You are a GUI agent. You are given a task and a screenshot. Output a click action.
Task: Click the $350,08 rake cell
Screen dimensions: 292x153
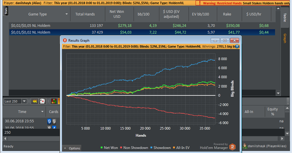[233, 26]
